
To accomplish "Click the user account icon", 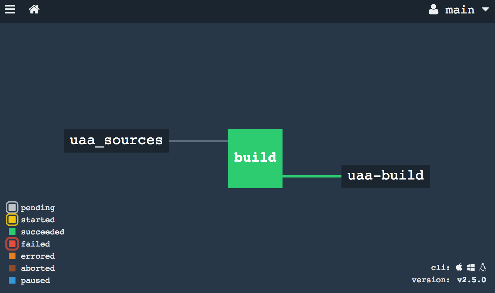I will 434,9.
